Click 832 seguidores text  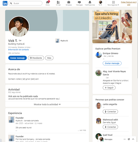tap(14, 92)
